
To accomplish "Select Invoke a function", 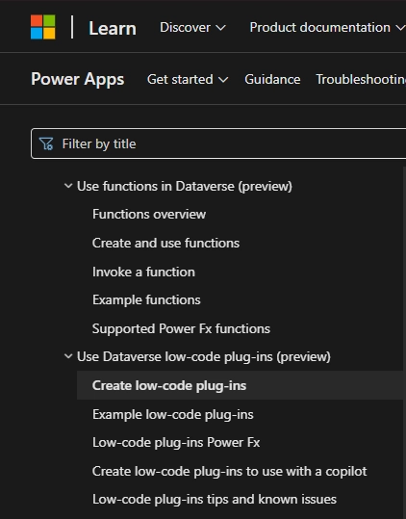I will point(143,272).
